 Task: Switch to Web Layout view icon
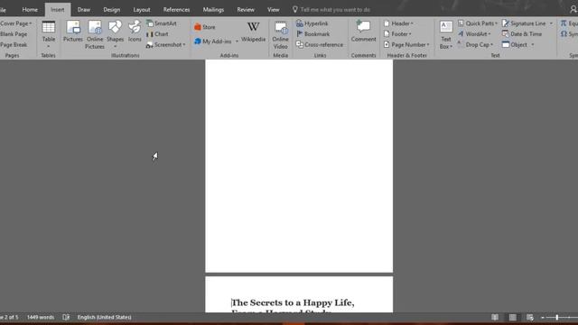pyautogui.click(x=530, y=317)
